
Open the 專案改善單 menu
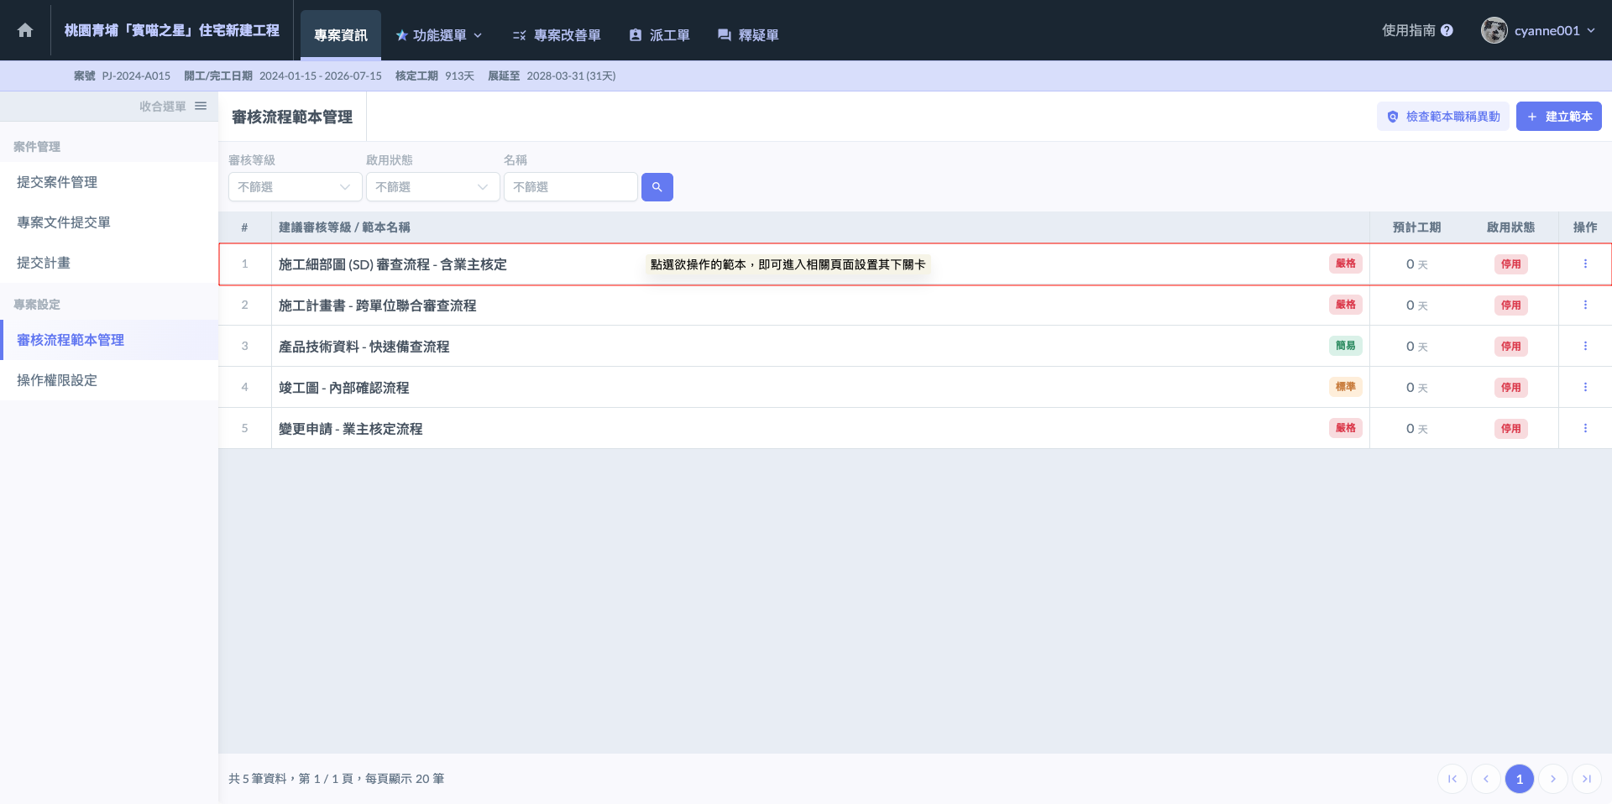click(x=557, y=35)
